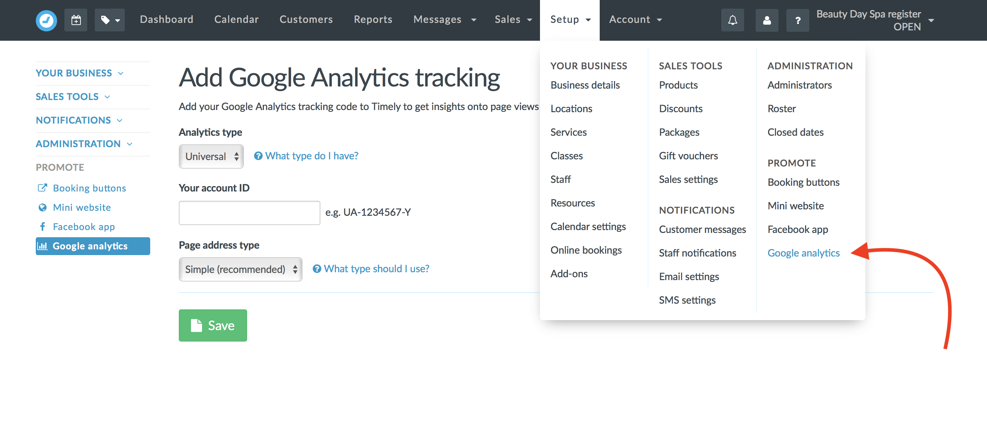
Task: Open notifications via the bell icon
Action: point(732,20)
